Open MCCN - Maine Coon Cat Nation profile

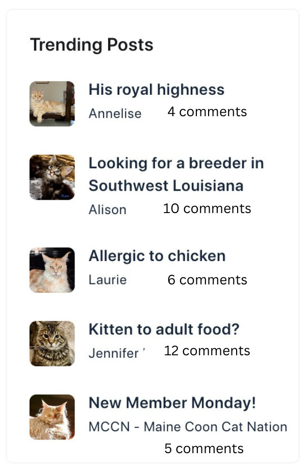click(188, 427)
